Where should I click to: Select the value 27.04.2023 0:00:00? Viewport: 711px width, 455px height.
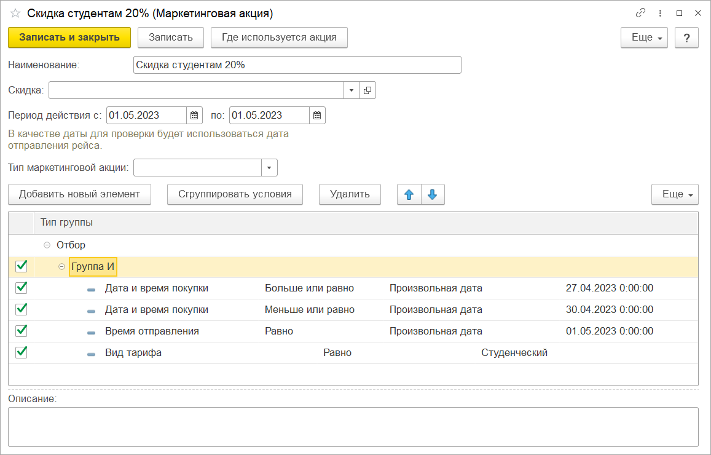610,288
